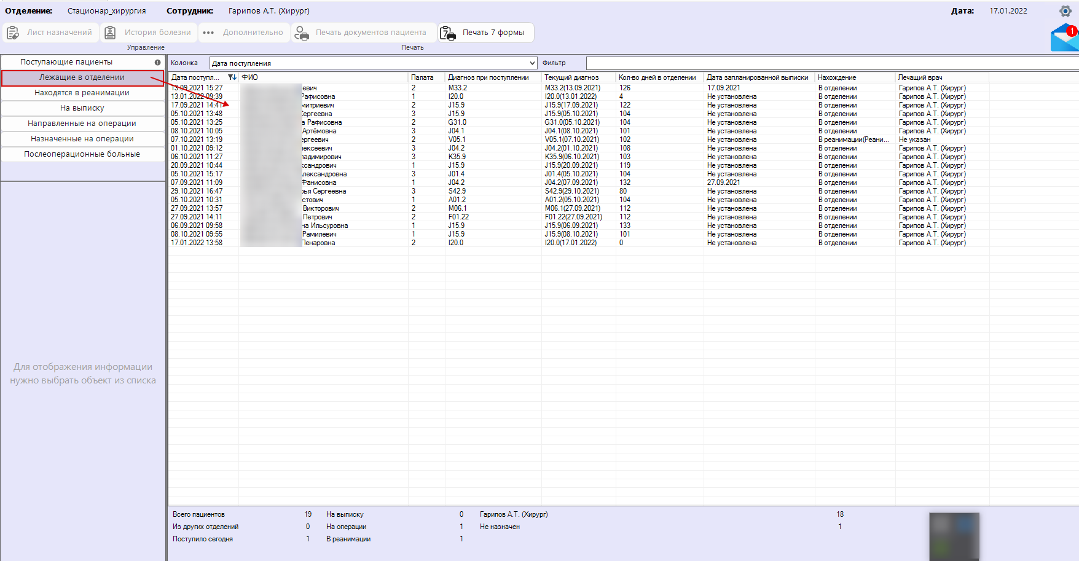The image size is (1079, 561).
Task: Click employee name Гарипов А.Т. in header
Action: coord(269,11)
